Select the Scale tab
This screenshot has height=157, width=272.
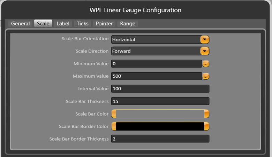(43, 24)
